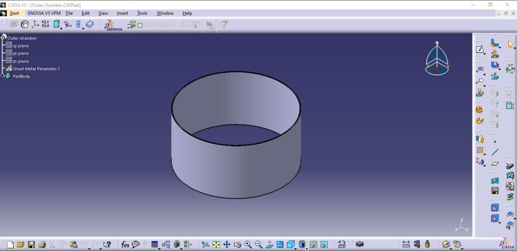Activate the What's This help pointer
517x251 pixels.
click(107, 244)
